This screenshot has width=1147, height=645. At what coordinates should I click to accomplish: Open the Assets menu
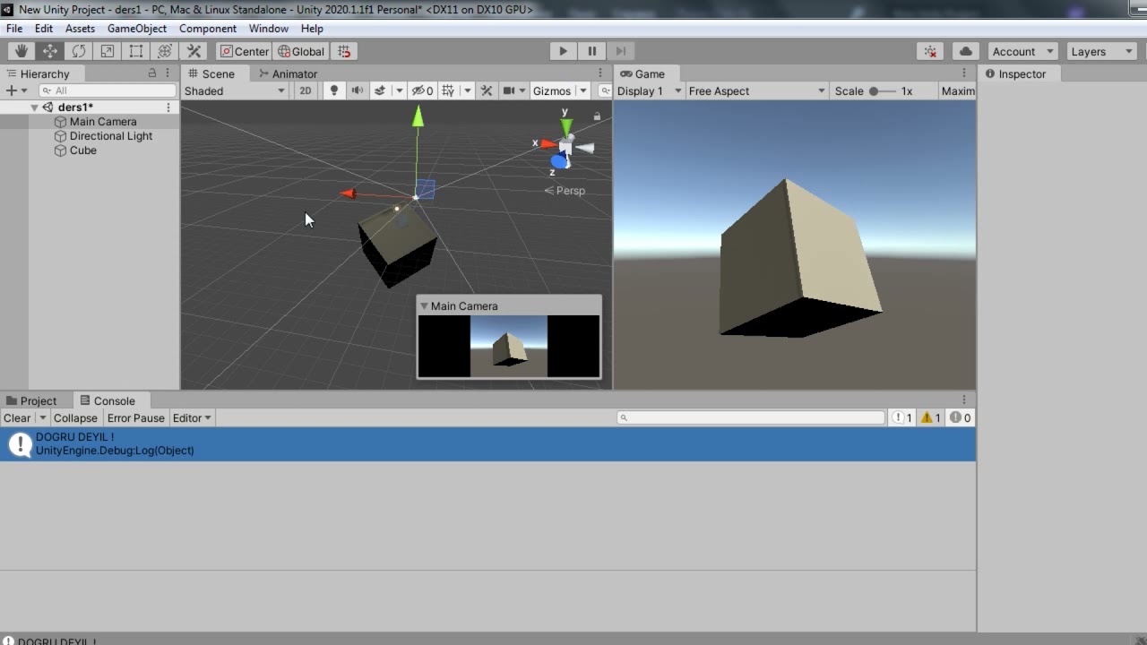tap(80, 29)
